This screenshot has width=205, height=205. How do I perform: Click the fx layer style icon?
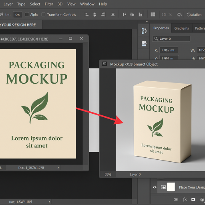(x=185, y=199)
